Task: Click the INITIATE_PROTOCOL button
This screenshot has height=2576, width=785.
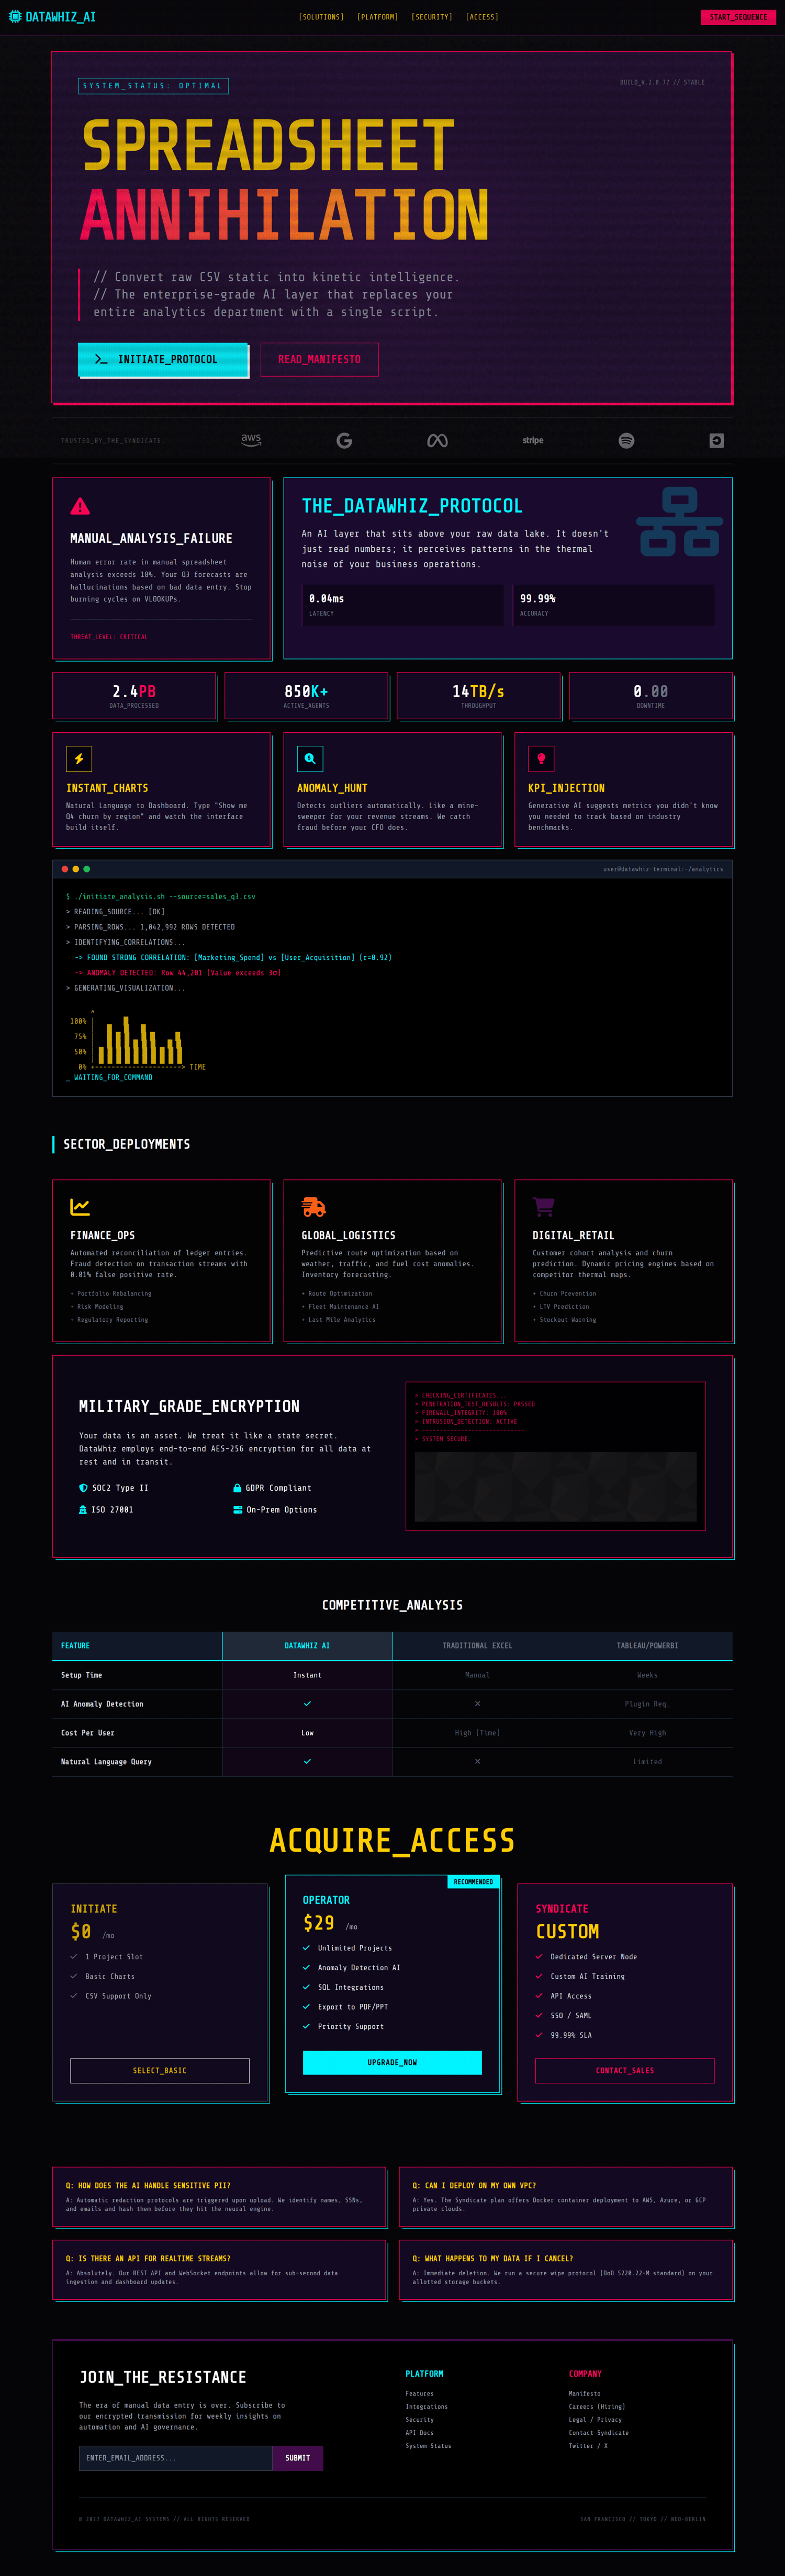Action: 162,359
